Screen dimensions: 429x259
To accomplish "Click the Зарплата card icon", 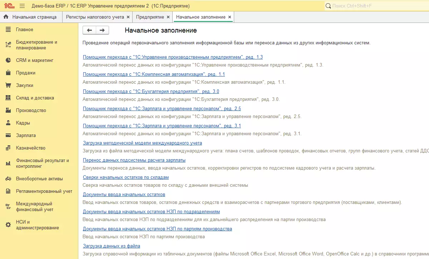I will 8,136.
